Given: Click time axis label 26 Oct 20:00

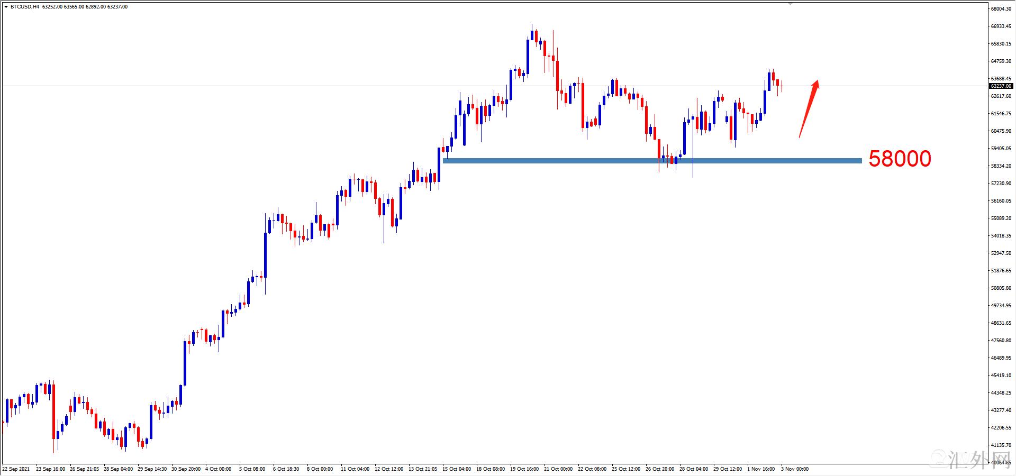Looking at the screenshot, I should point(660,469).
